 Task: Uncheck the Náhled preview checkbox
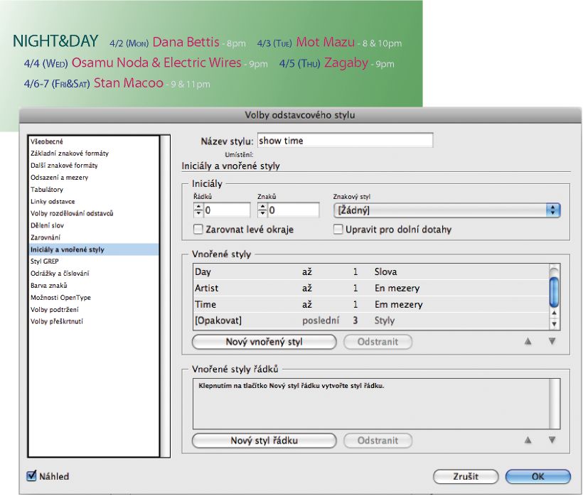pos(31,476)
